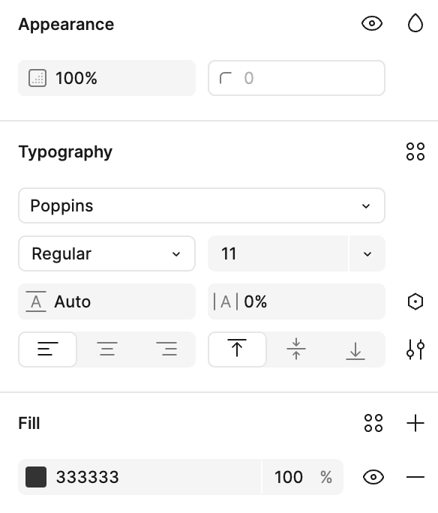Open the Poppins font family dropdown

[202, 205]
